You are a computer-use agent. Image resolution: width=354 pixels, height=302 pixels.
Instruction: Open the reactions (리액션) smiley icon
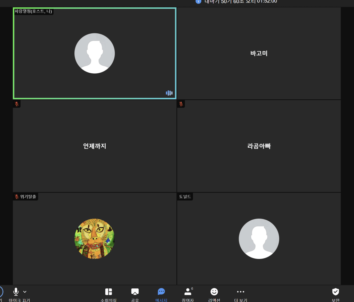click(x=214, y=292)
